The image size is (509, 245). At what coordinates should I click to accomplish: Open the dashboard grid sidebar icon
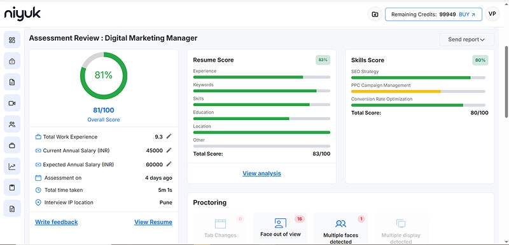12,40
